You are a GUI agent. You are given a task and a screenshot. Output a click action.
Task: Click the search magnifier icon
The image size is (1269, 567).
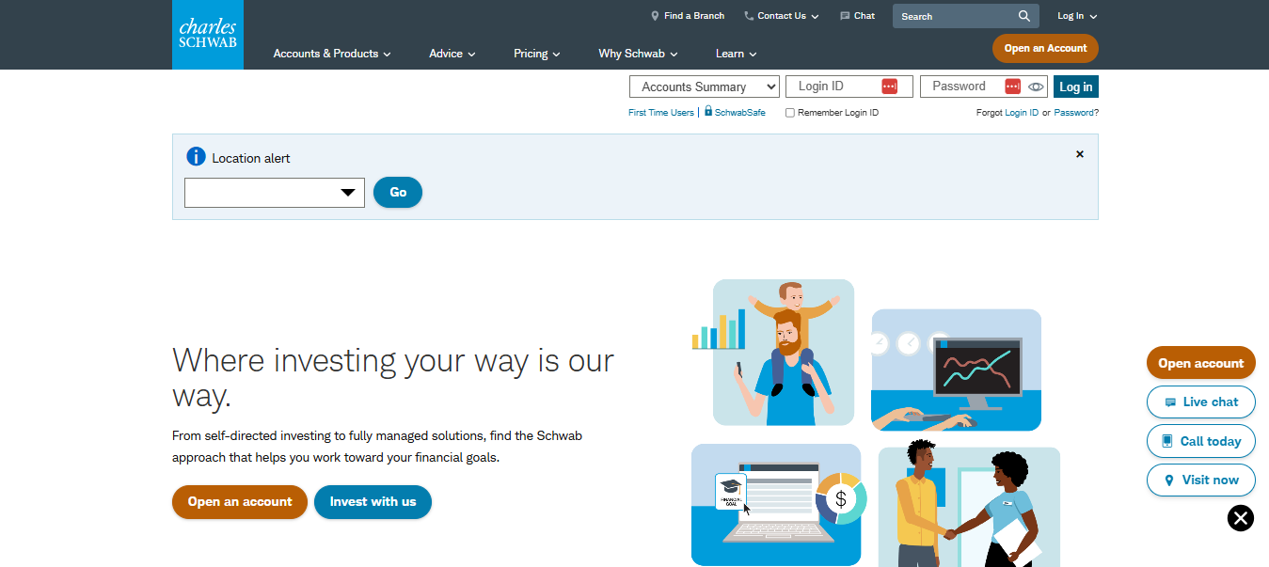pos(1024,16)
